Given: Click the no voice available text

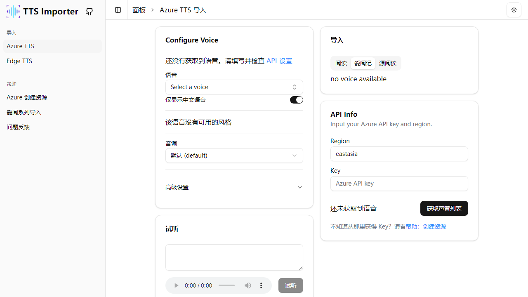Looking at the screenshot, I should (x=358, y=79).
